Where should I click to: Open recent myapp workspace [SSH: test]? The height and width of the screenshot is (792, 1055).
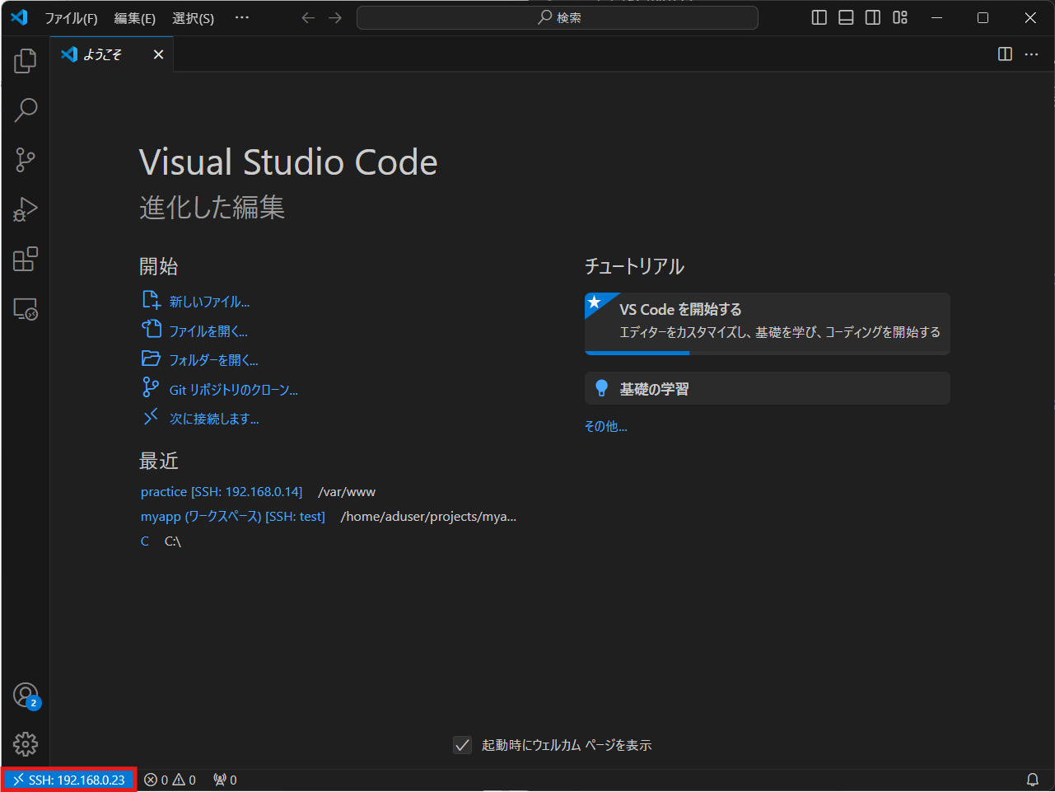pos(233,517)
